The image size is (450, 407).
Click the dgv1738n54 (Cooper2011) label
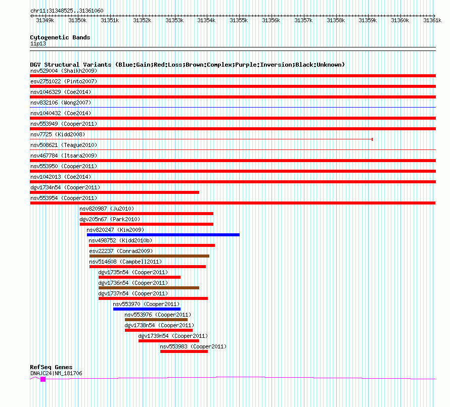159,325
